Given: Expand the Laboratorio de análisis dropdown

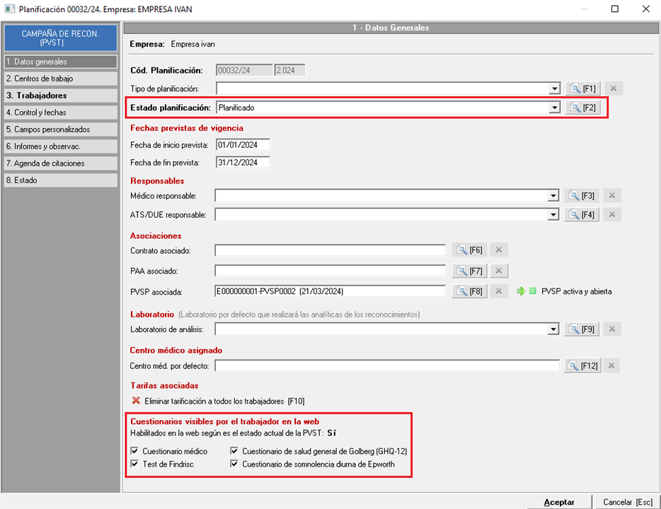Looking at the screenshot, I should [554, 329].
